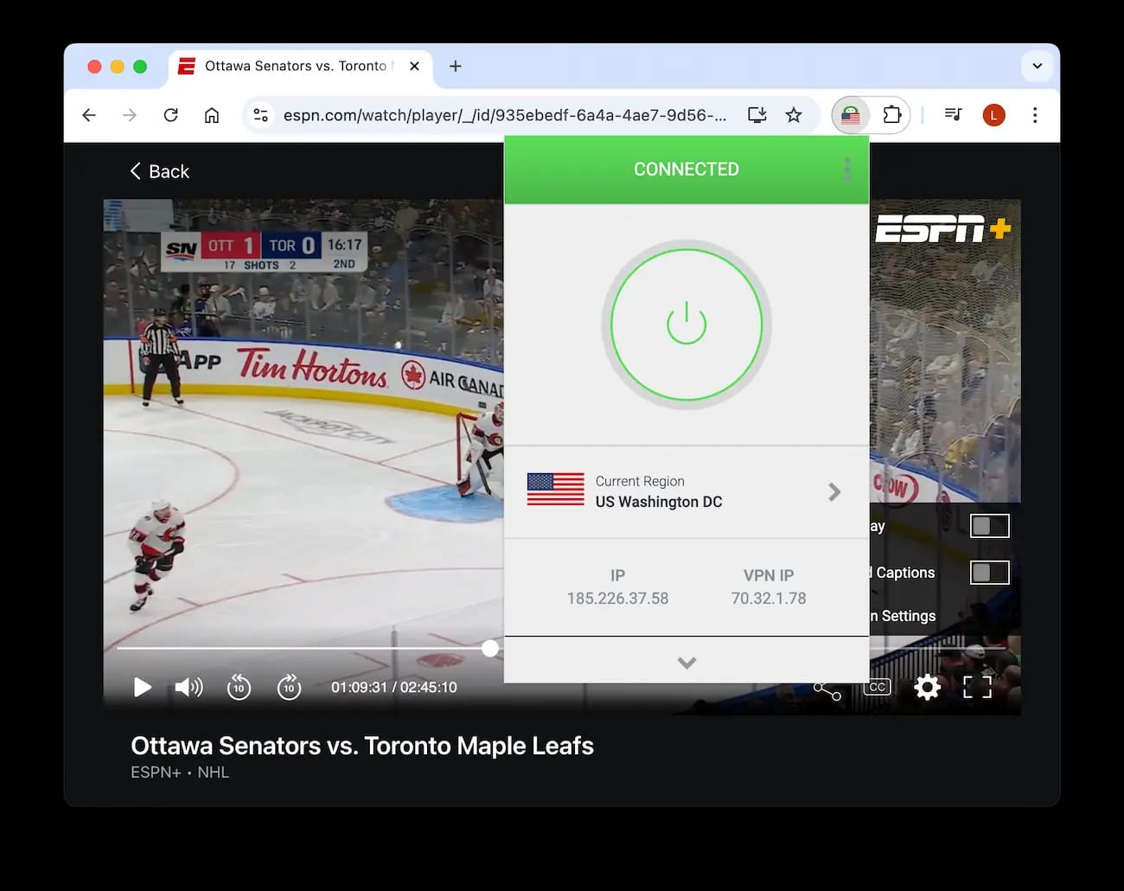Click the VPN extension icon in toolbar
Screen dimensions: 1124x891
[x=851, y=115]
